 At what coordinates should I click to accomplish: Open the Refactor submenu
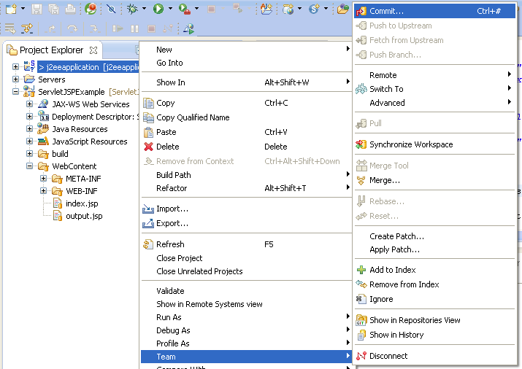pos(246,188)
